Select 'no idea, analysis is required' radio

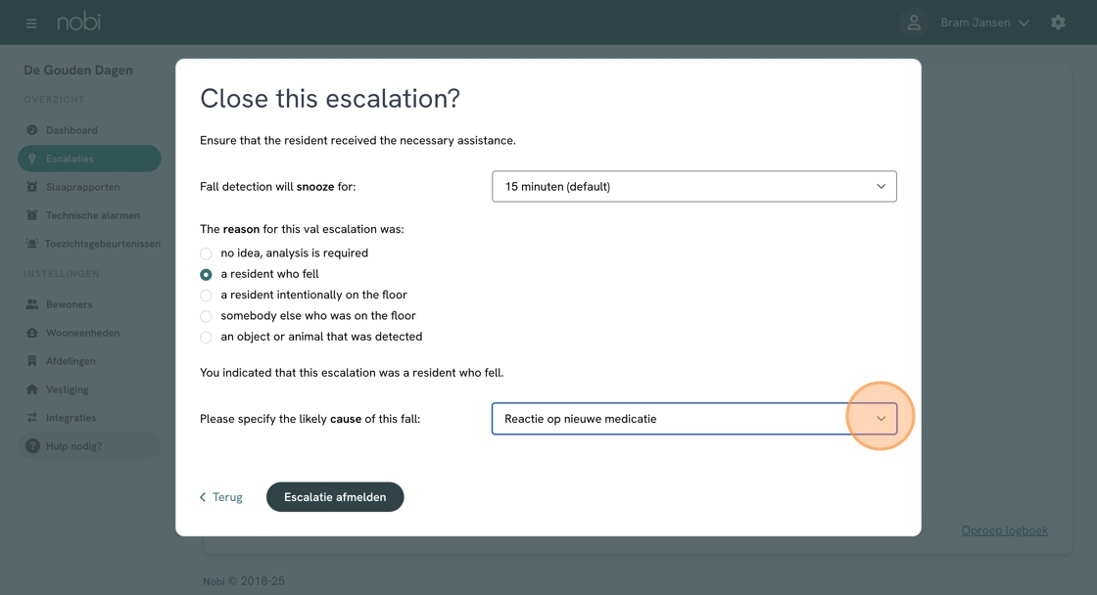206,253
